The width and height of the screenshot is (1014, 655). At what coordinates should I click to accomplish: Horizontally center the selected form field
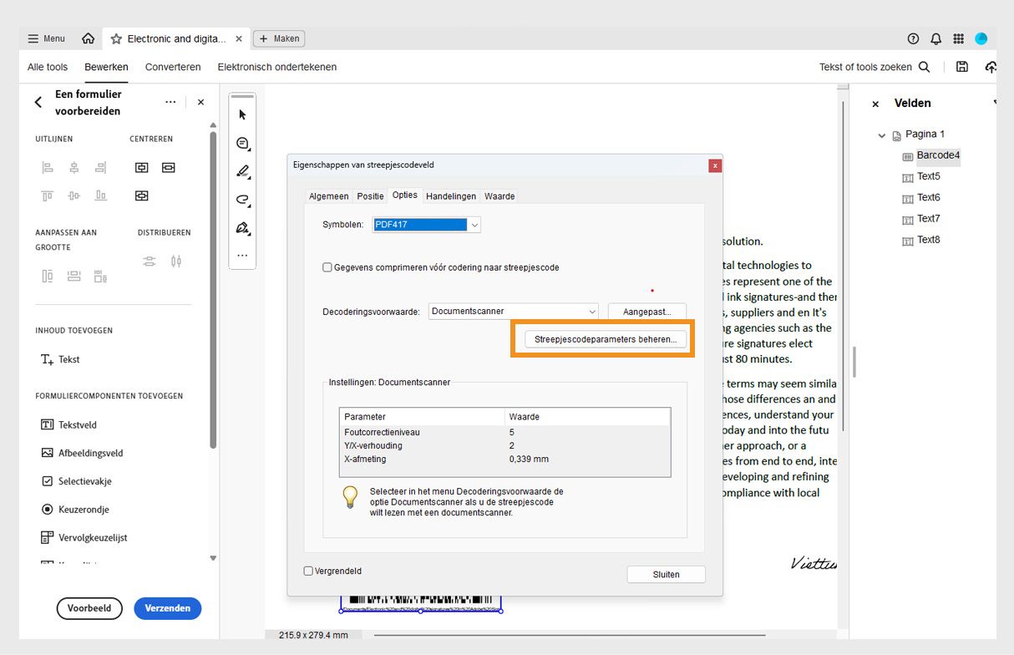point(141,167)
